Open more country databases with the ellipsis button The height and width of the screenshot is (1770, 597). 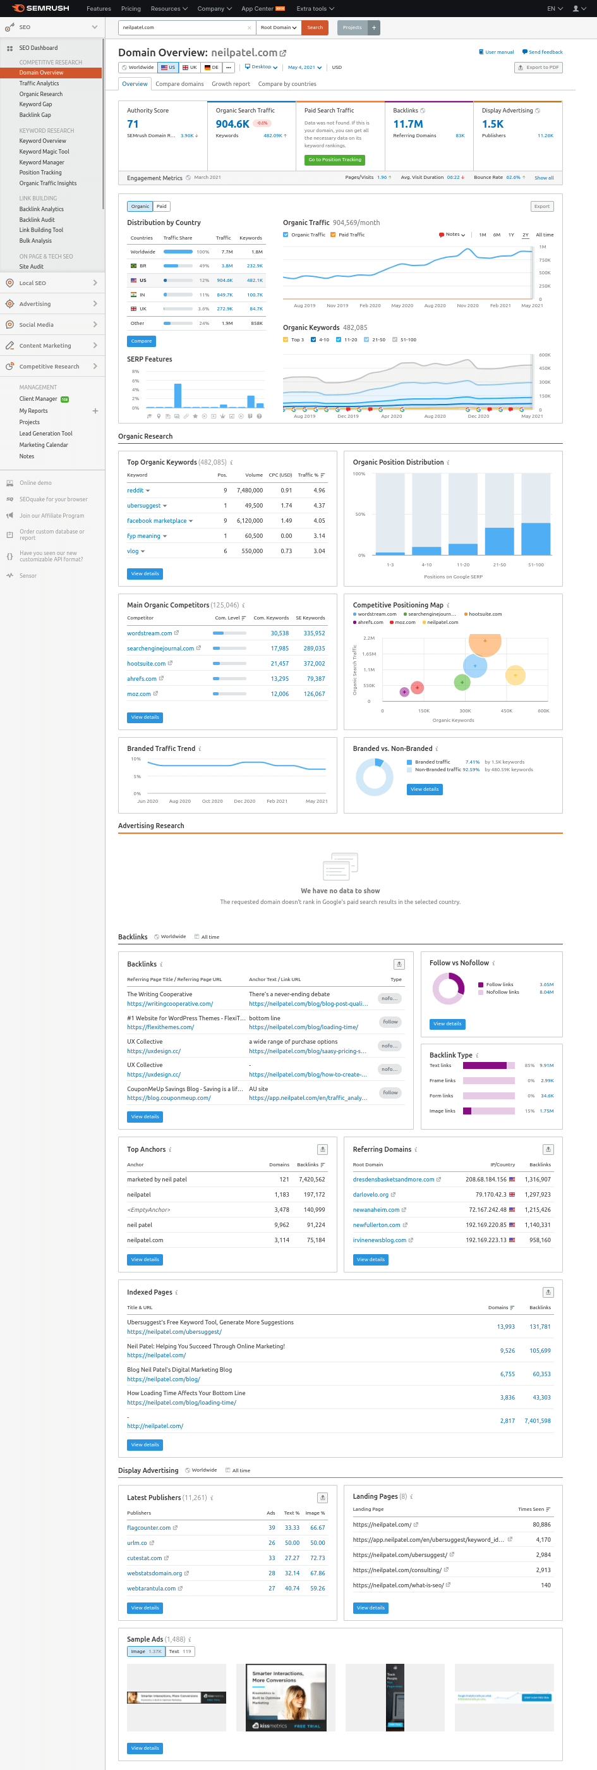coord(229,68)
